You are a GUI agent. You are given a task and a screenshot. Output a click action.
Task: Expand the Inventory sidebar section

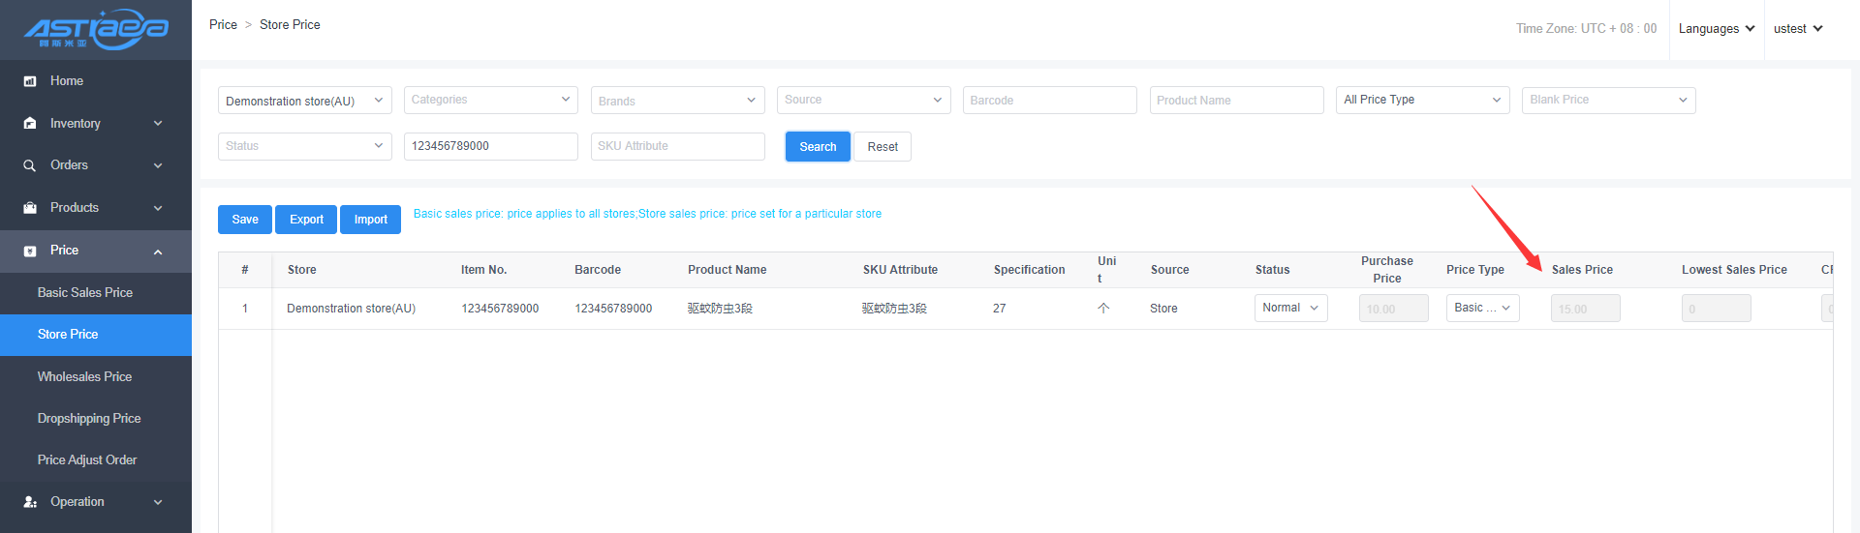(x=158, y=124)
